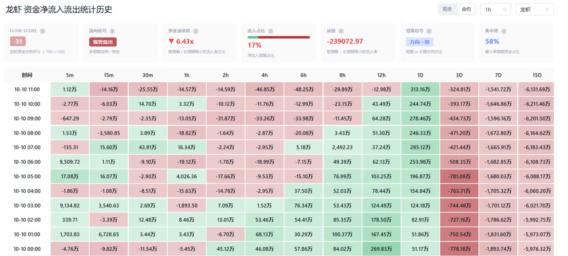Click the 269.83万 cell in the 12h column

[381, 249]
